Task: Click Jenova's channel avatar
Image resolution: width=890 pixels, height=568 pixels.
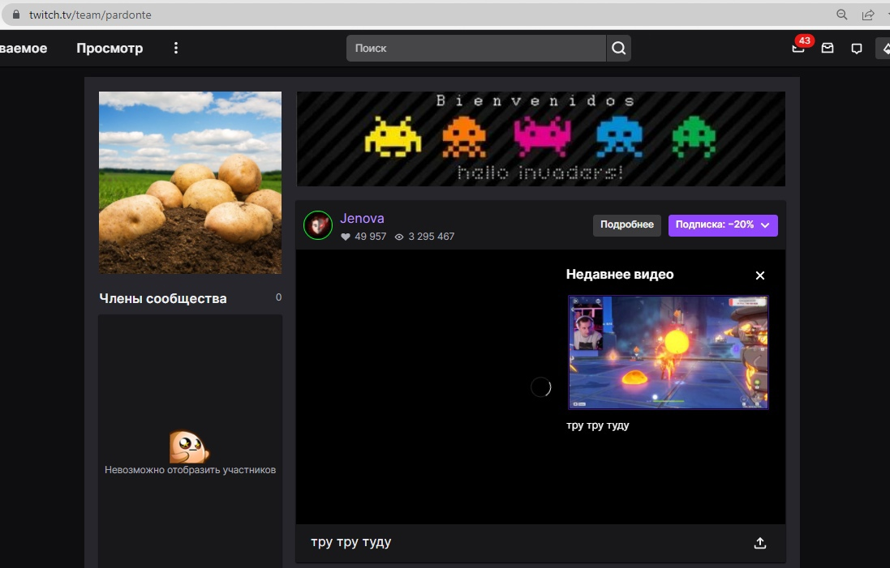Action: [318, 225]
